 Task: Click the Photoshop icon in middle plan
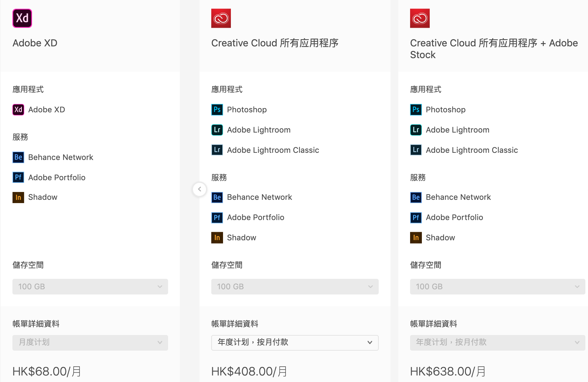(x=217, y=110)
